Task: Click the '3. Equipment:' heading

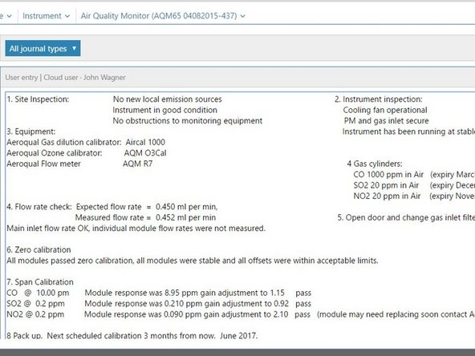Action: click(x=31, y=131)
